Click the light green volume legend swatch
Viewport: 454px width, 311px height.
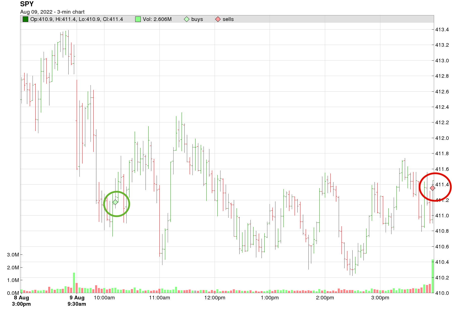point(138,19)
